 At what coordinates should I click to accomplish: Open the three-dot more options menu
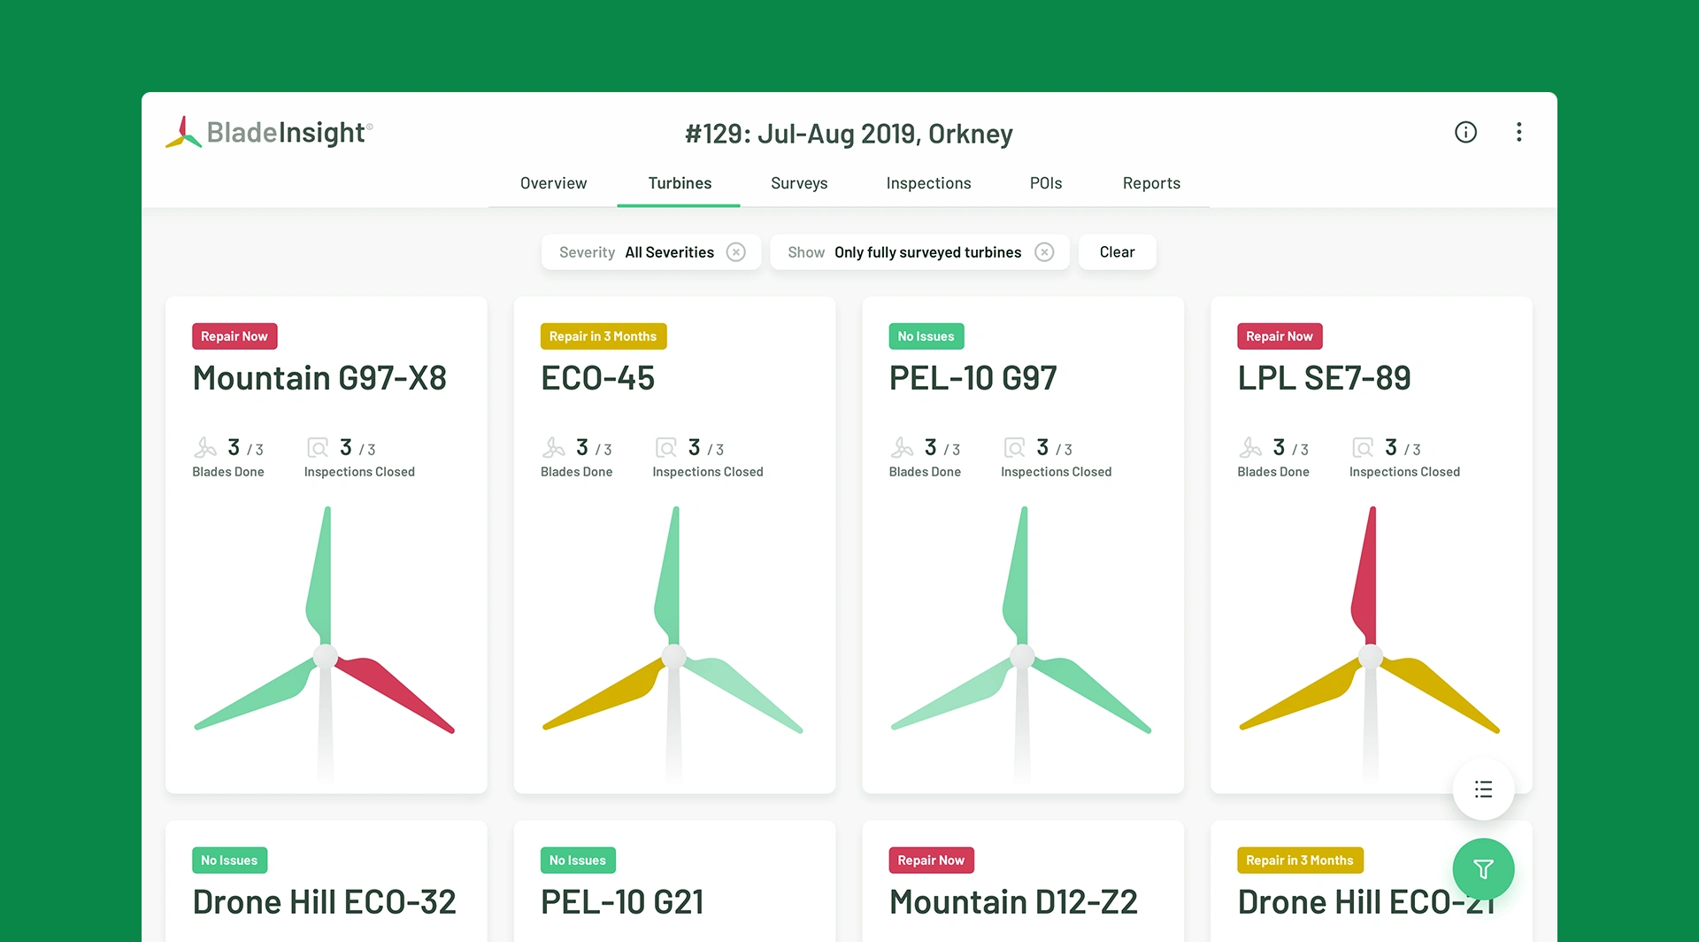1518,132
